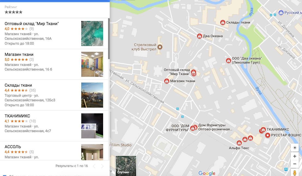Screen dimensions: 302x176
Task: View ТКАНИМИКС photo thumbnail
Action: coord(92,126)
